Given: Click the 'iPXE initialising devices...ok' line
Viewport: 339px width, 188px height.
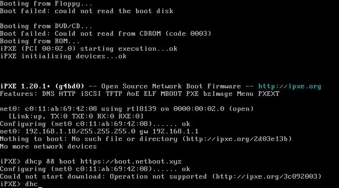Looking at the screenshot, I should click(63, 56).
